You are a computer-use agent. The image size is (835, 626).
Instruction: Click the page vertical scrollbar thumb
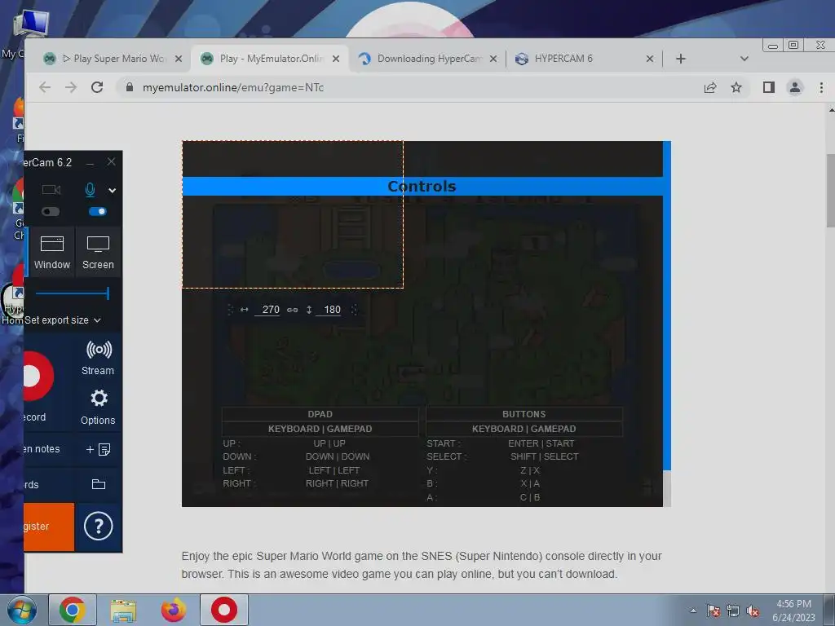[830, 190]
